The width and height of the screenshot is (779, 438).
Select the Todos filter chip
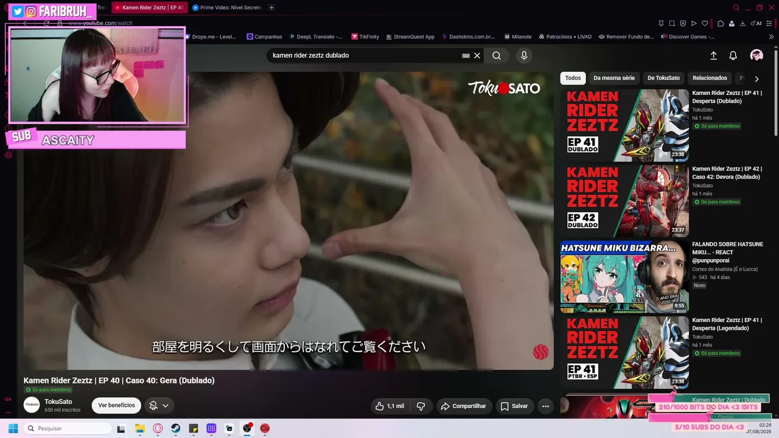(573, 78)
